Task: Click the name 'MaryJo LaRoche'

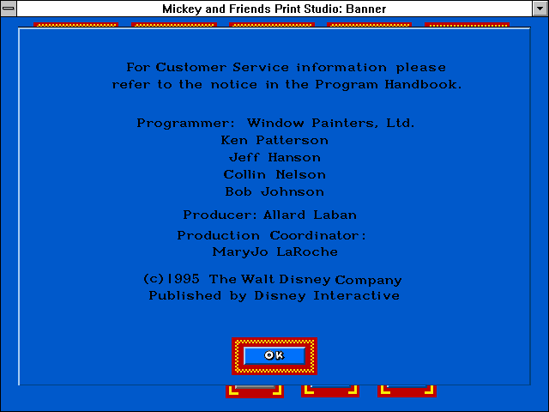Action: tap(274, 252)
